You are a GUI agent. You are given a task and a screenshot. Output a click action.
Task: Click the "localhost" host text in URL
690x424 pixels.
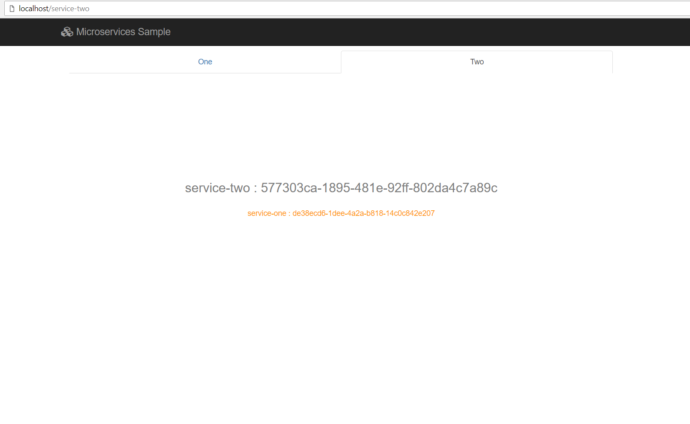pos(33,9)
